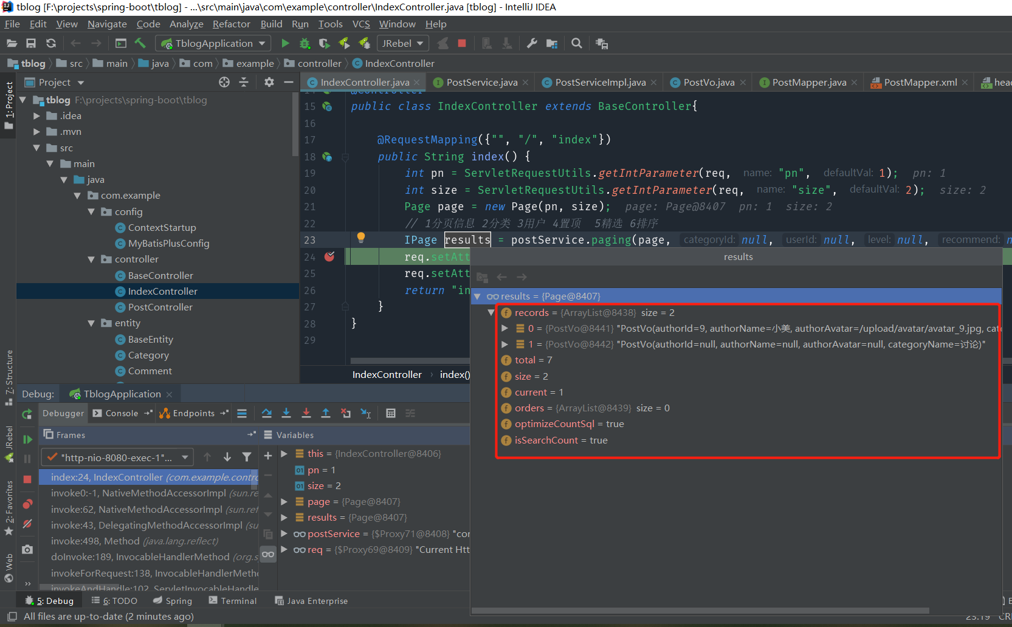Click Scroll from Source target icon
This screenshot has height=627, width=1012.
click(224, 82)
